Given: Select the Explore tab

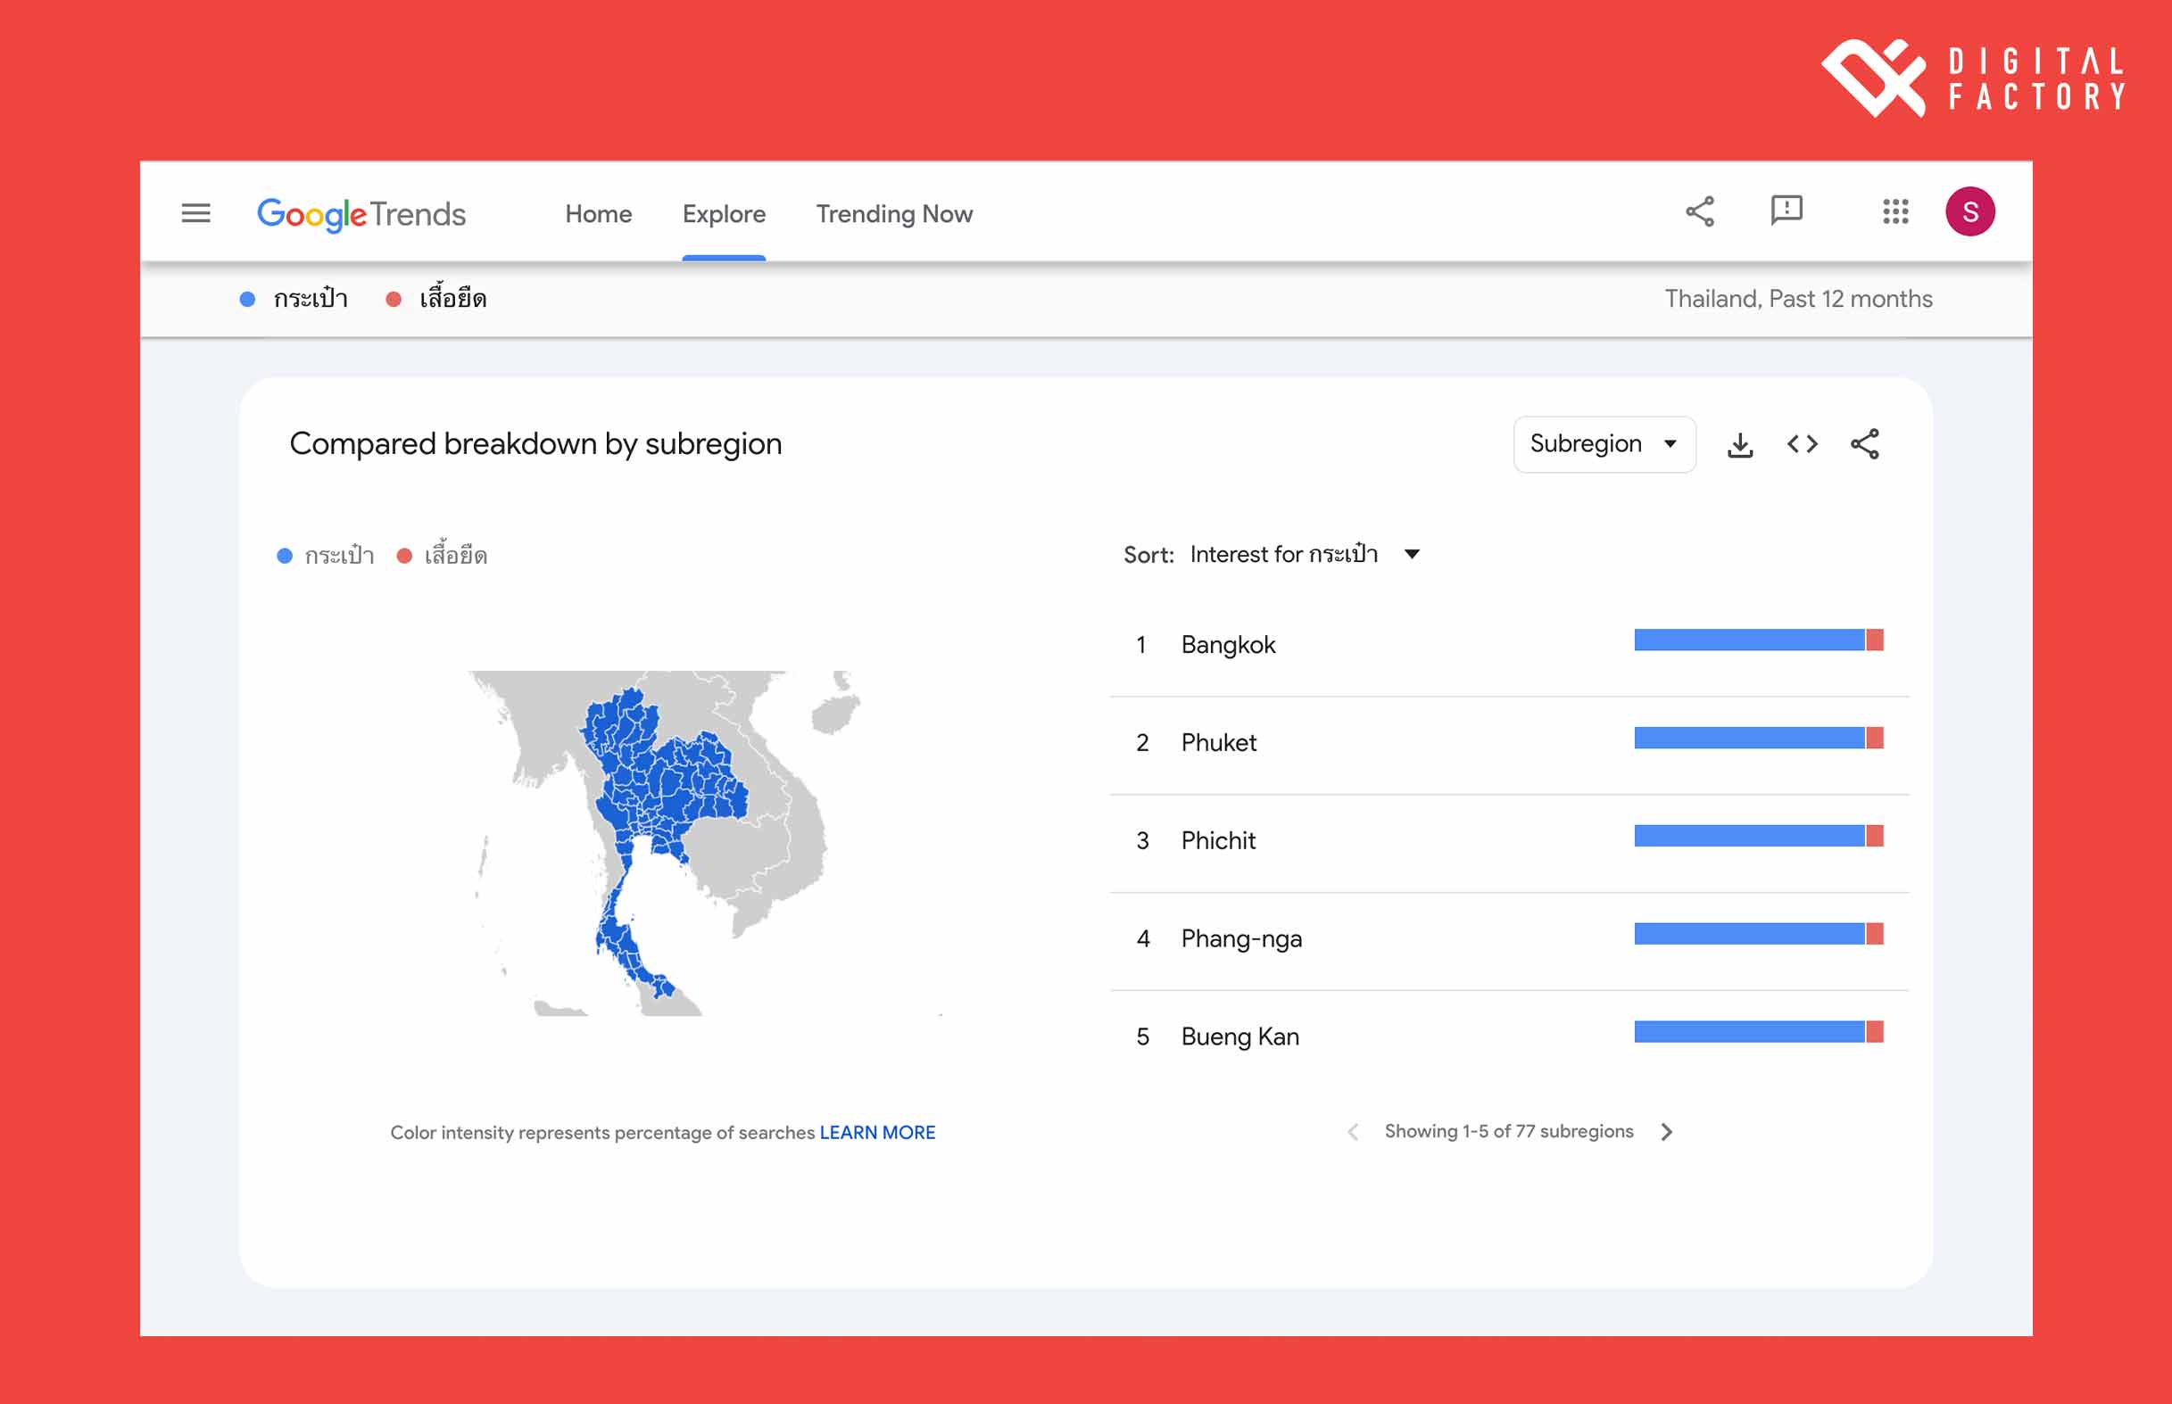Looking at the screenshot, I should pos(724,214).
